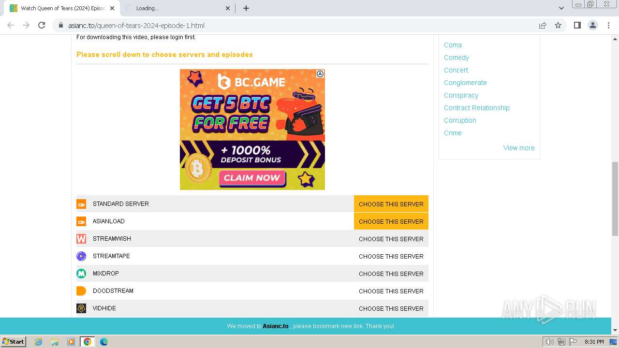Choose the Doodstream server
Screen dimensions: 619x348
pyautogui.click(x=391, y=291)
